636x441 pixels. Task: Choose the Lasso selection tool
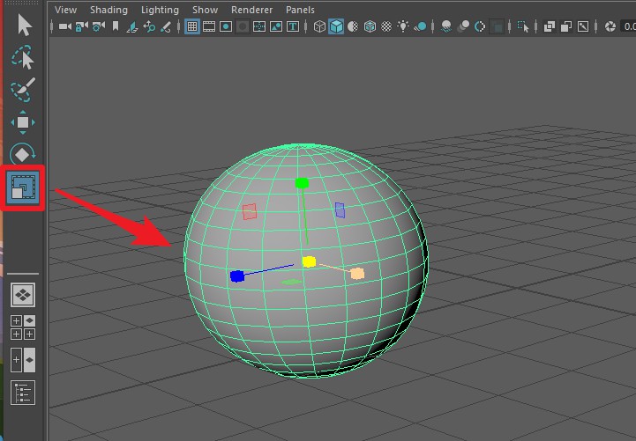[x=23, y=57]
